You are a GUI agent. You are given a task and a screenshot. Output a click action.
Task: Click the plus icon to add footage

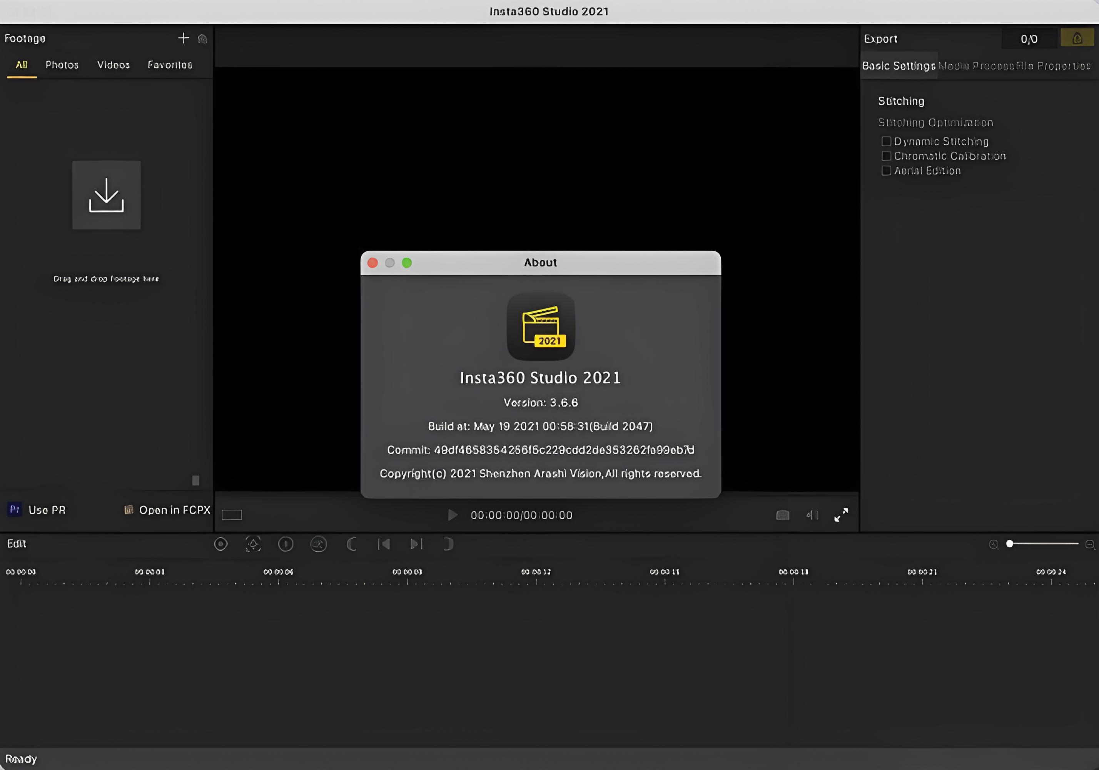coord(183,38)
